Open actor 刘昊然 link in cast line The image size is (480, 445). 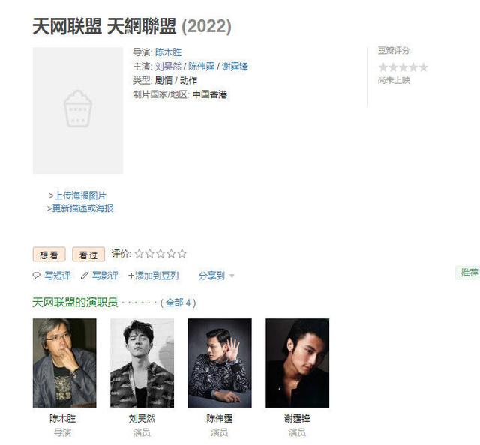click(168, 67)
